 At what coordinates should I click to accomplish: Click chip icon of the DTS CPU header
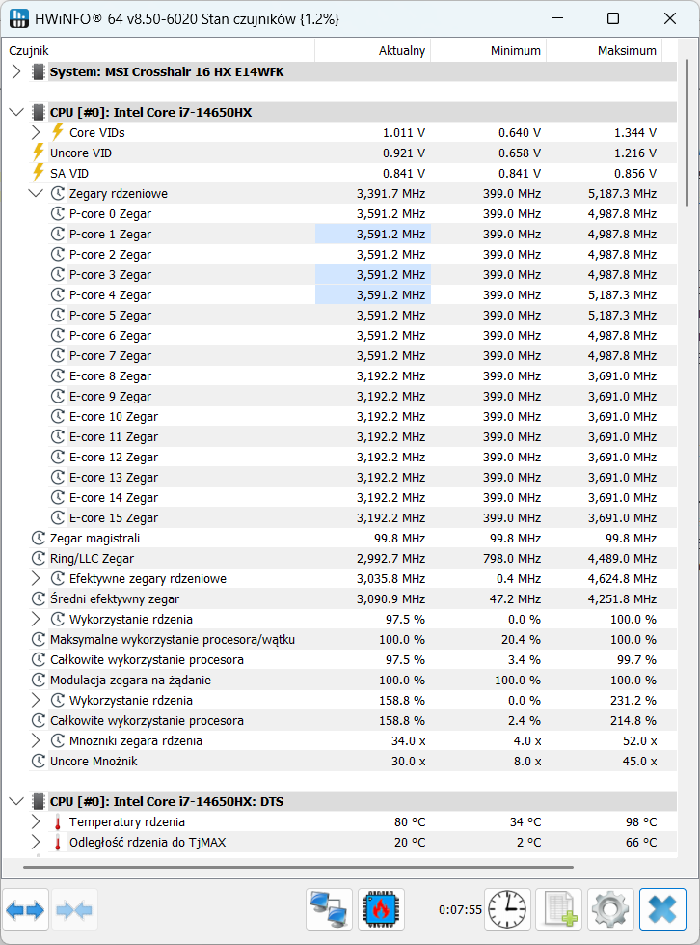pyautogui.click(x=39, y=801)
